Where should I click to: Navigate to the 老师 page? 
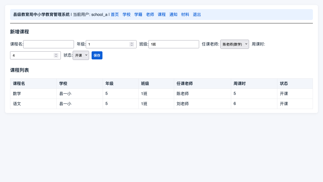pos(150,14)
